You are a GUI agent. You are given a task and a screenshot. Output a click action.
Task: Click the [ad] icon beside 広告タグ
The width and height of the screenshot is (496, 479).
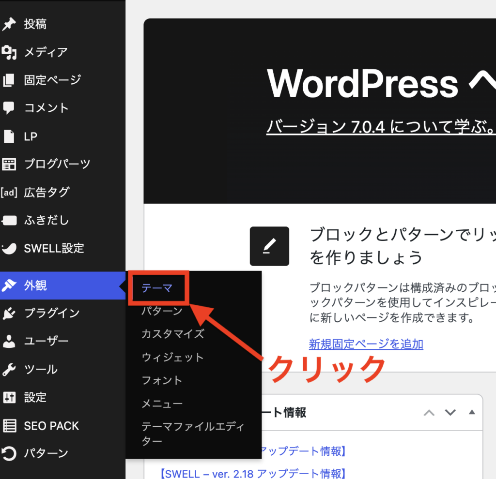(x=9, y=192)
